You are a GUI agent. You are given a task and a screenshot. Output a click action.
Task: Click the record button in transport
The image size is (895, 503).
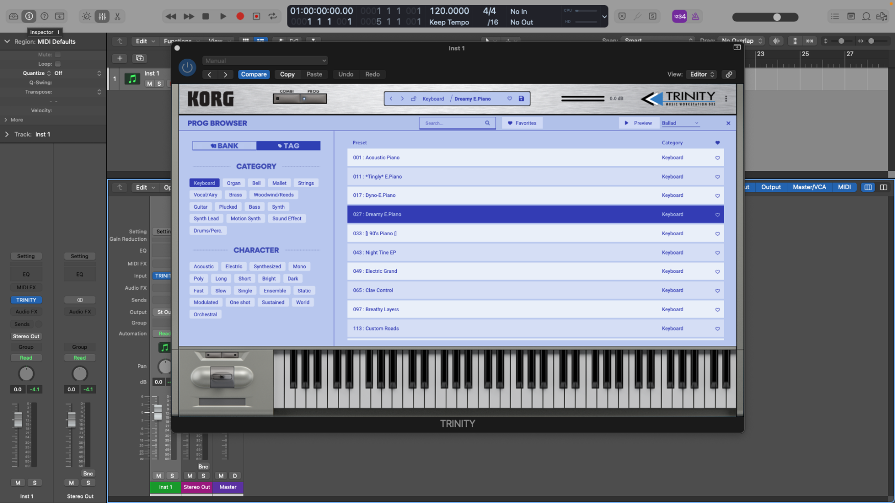coord(240,16)
